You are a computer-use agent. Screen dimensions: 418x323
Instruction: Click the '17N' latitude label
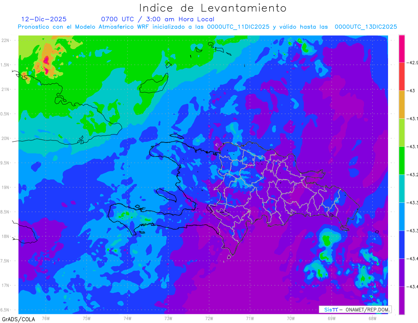click(5, 285)
